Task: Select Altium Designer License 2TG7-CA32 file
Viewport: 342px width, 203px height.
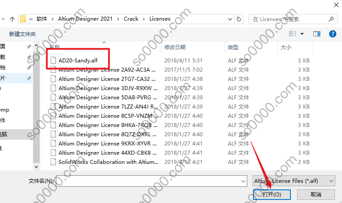Action: coord(107,79)
